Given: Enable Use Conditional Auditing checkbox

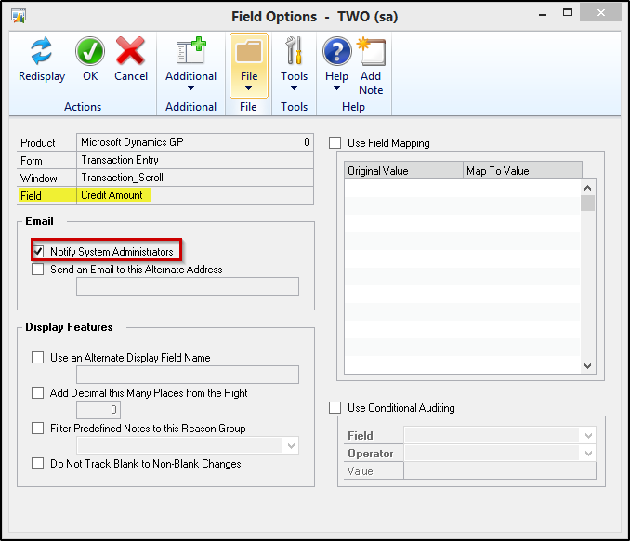Looking at the screenshot, I should (x=335, y=408).
